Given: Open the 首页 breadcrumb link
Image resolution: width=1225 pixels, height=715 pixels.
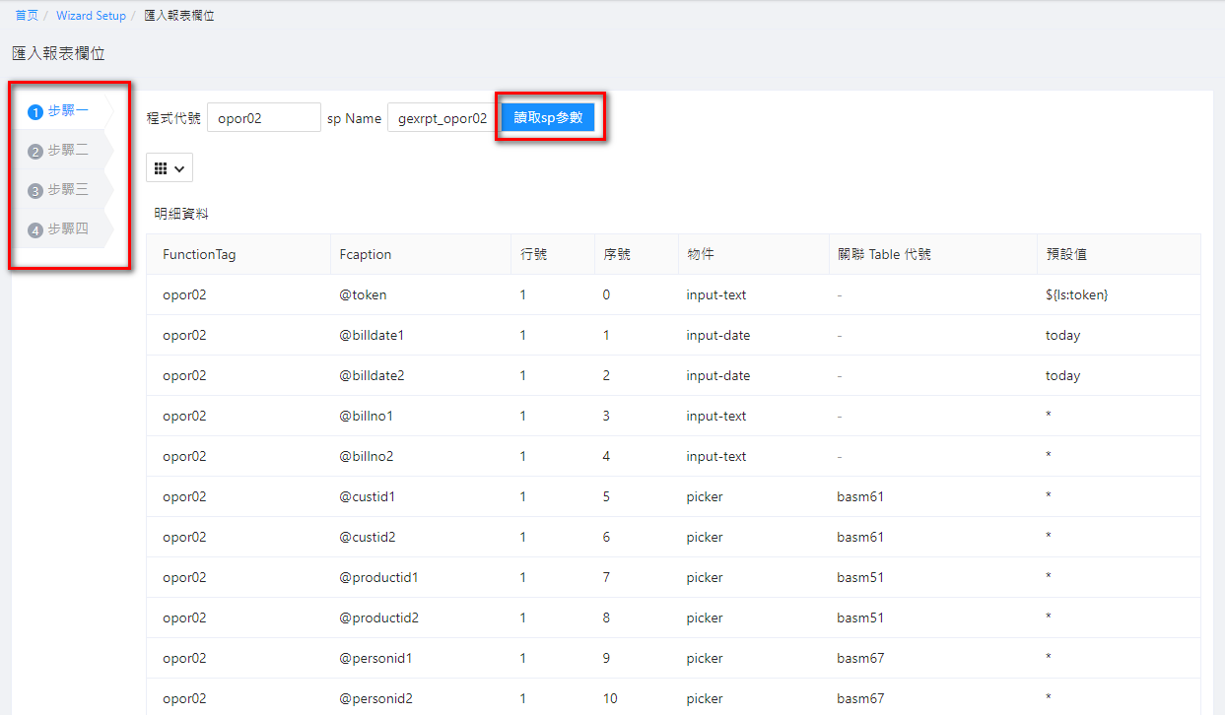Looking at the screenshot, I should click(27, 16).
